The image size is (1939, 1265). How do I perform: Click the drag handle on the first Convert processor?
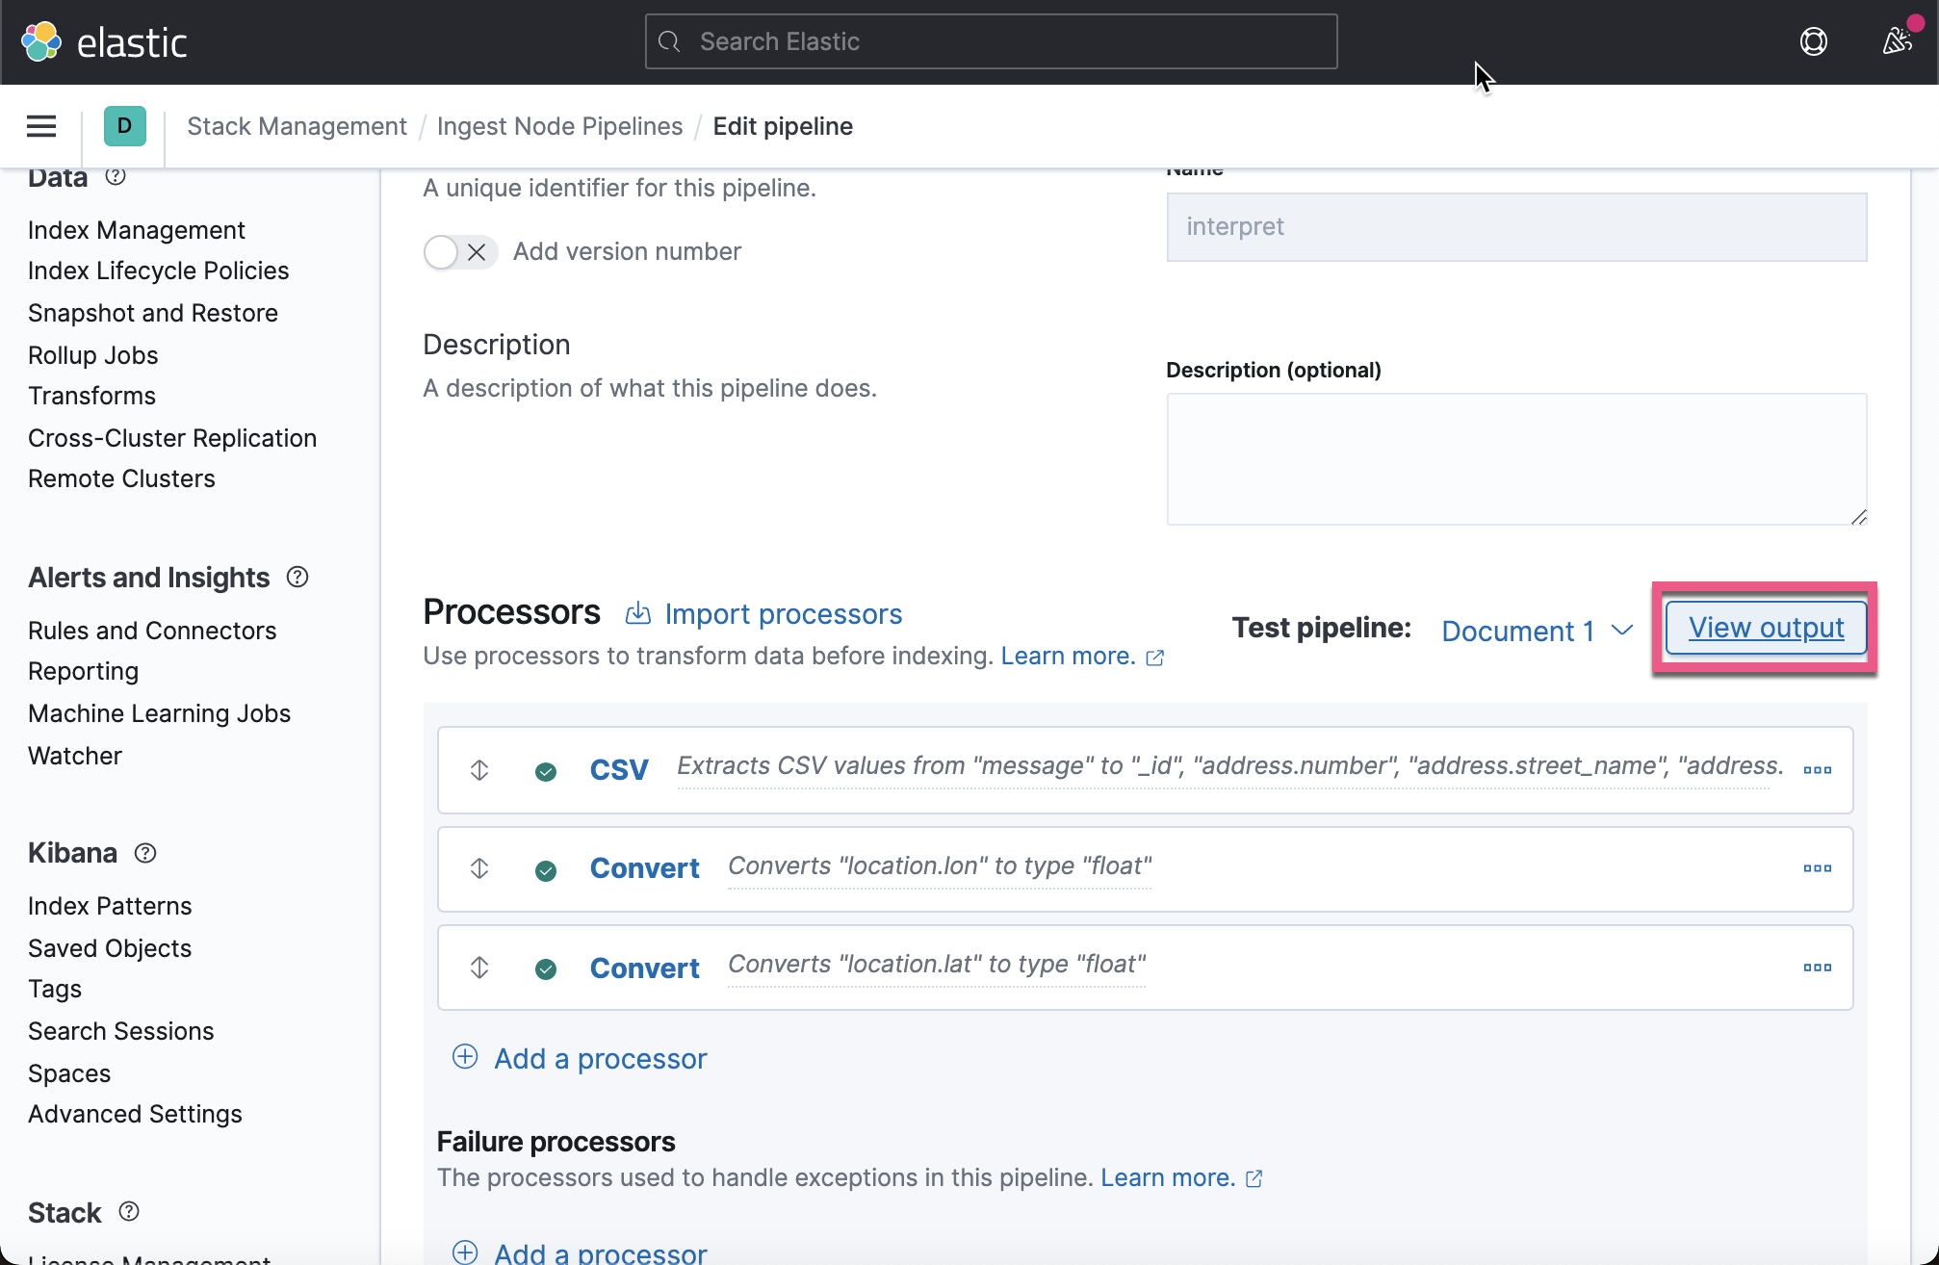pyautogui.click(x=478, y=868)
